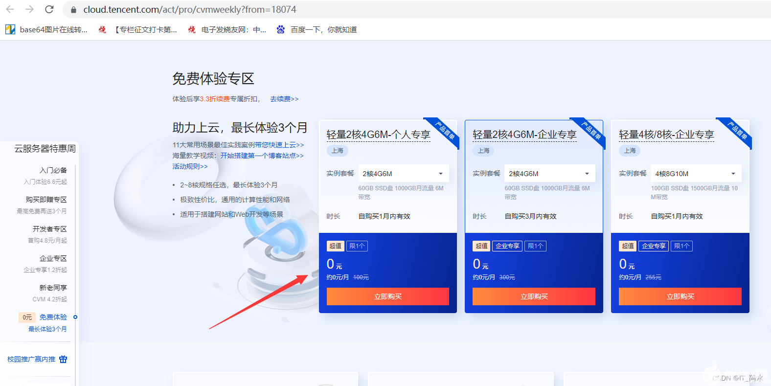Click 立即购买 on 轻量4核/8核-企业专享 card
Image resolution: width=771 pixels, height=386 pixels.
(680, 296)
